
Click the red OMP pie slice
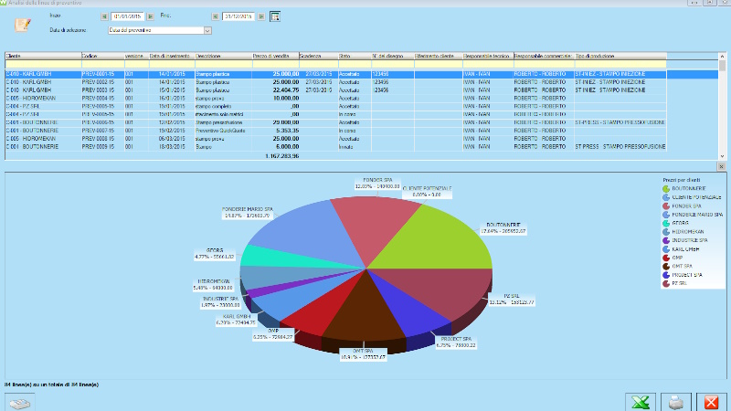pyautogui.click(x=322, y=312)
